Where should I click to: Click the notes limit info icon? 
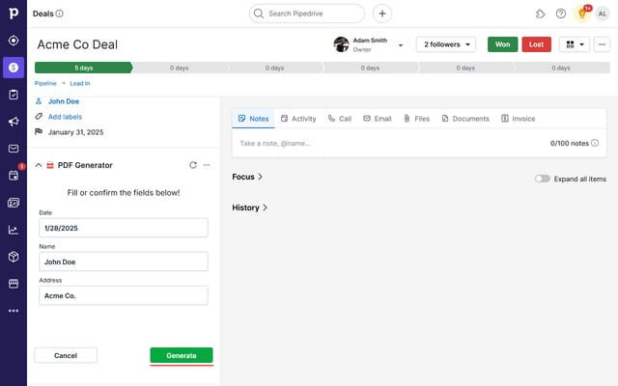pos(595,143)
